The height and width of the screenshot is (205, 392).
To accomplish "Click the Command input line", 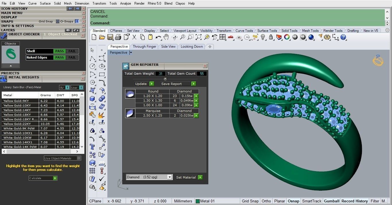I will click(237, 23).
